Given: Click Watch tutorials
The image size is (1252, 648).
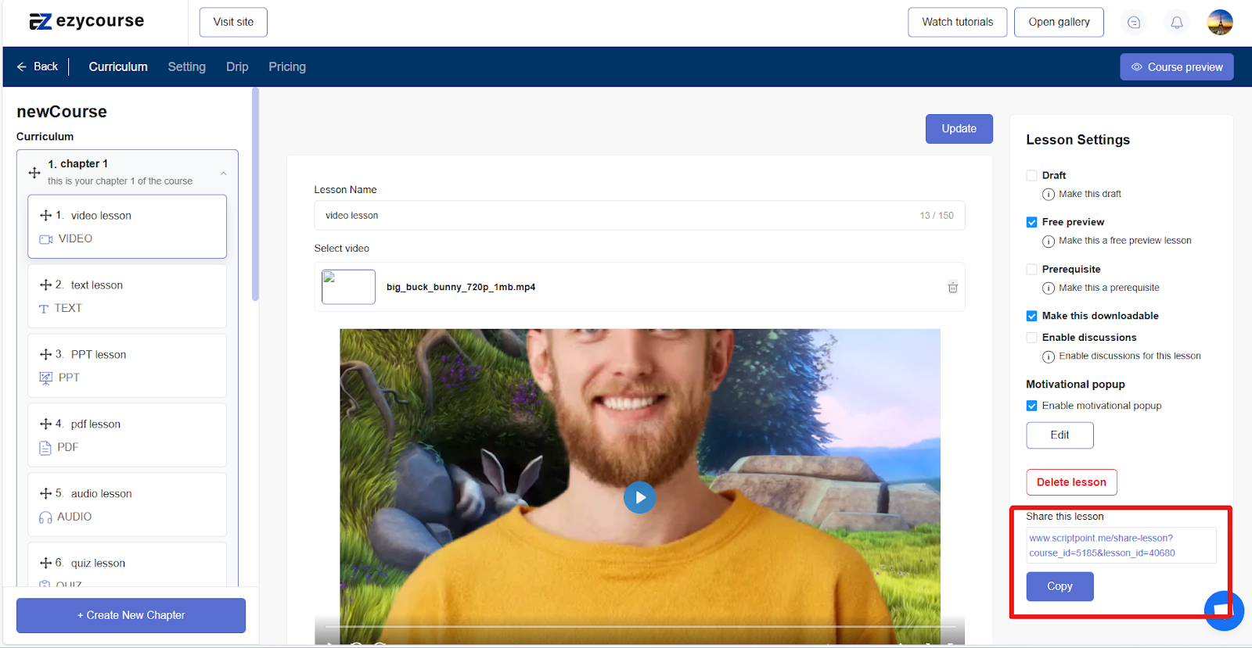Looking at the screenshot, I should (x=957, y=22).
